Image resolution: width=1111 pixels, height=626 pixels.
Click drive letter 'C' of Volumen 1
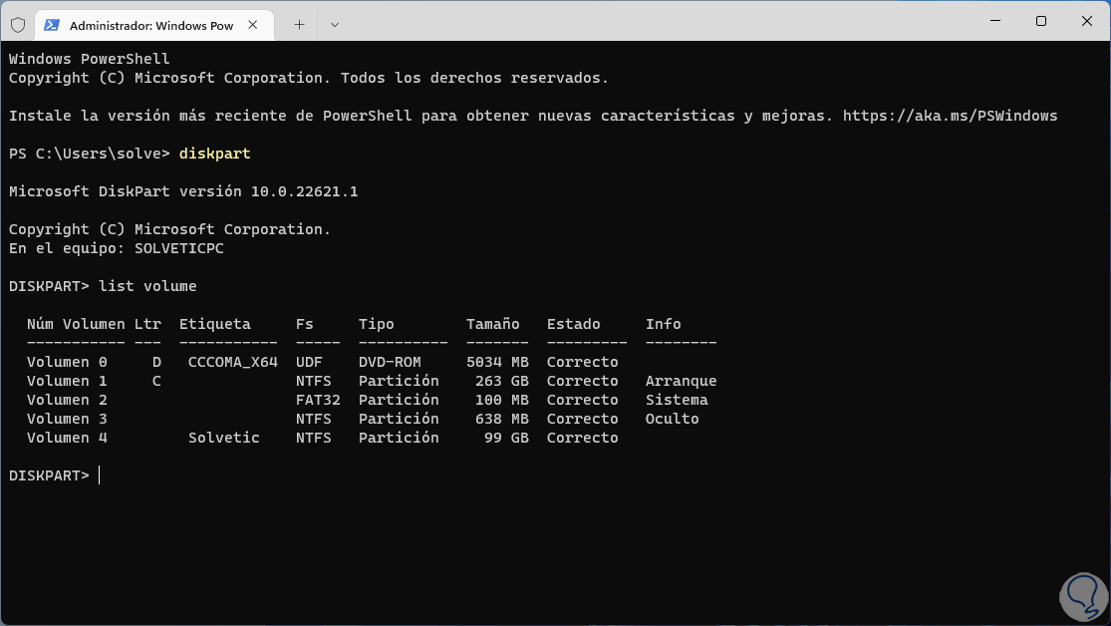[x=156, y=382]
